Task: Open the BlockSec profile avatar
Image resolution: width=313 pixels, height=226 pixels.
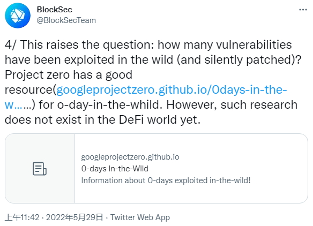Action: coord(18,16)
